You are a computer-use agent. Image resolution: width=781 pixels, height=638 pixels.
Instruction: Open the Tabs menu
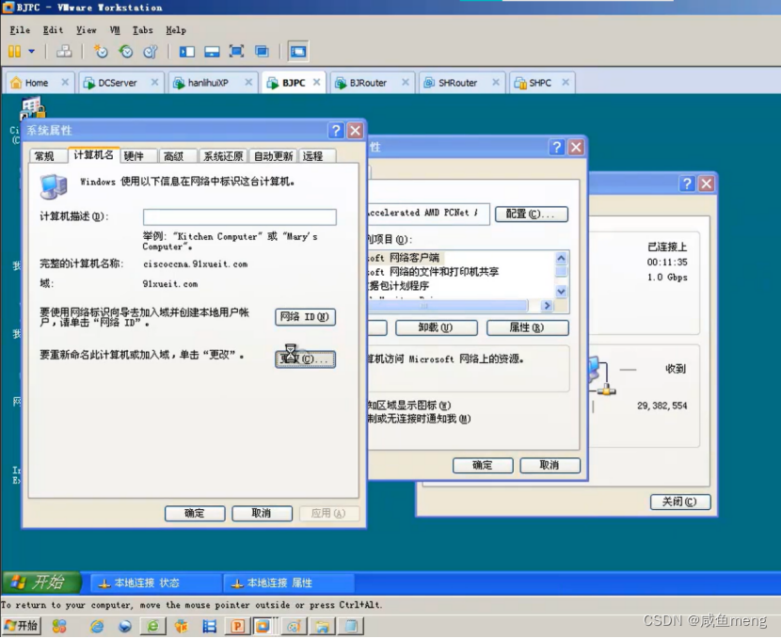point(142,30)
